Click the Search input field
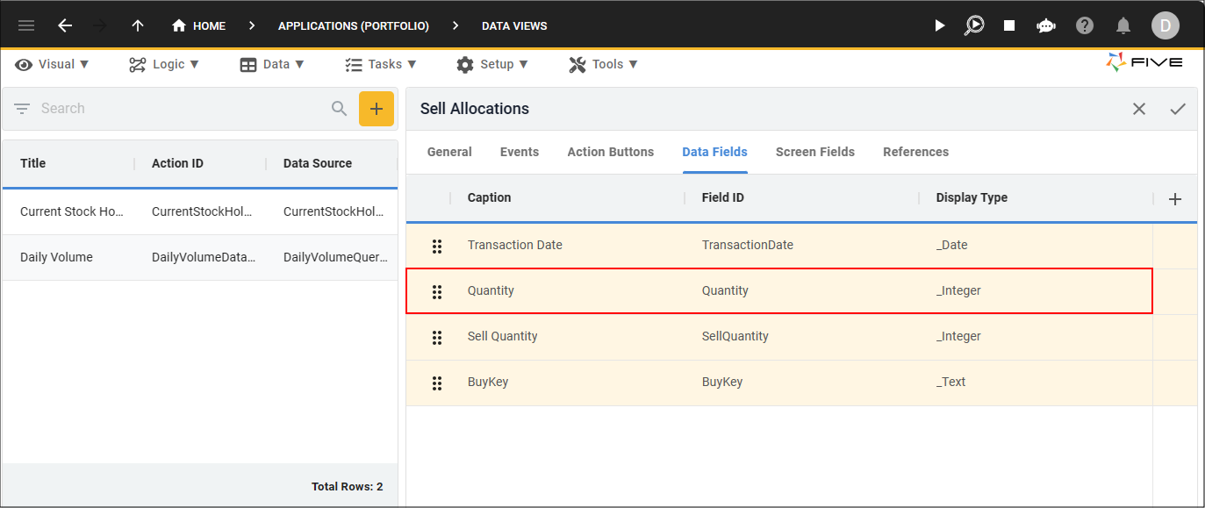The width and height of the screenshot is (1205, 508). tap(180, 109)
